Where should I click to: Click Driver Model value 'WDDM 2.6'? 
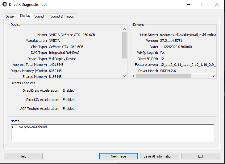tap(168, 71)
